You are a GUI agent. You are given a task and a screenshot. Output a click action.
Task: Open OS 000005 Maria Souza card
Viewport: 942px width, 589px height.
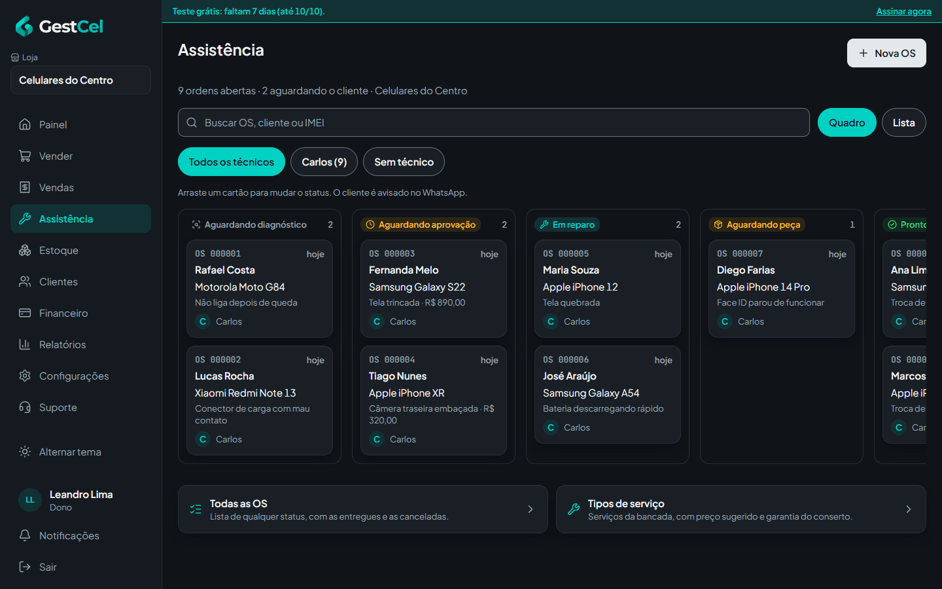[x=608, y=289]
